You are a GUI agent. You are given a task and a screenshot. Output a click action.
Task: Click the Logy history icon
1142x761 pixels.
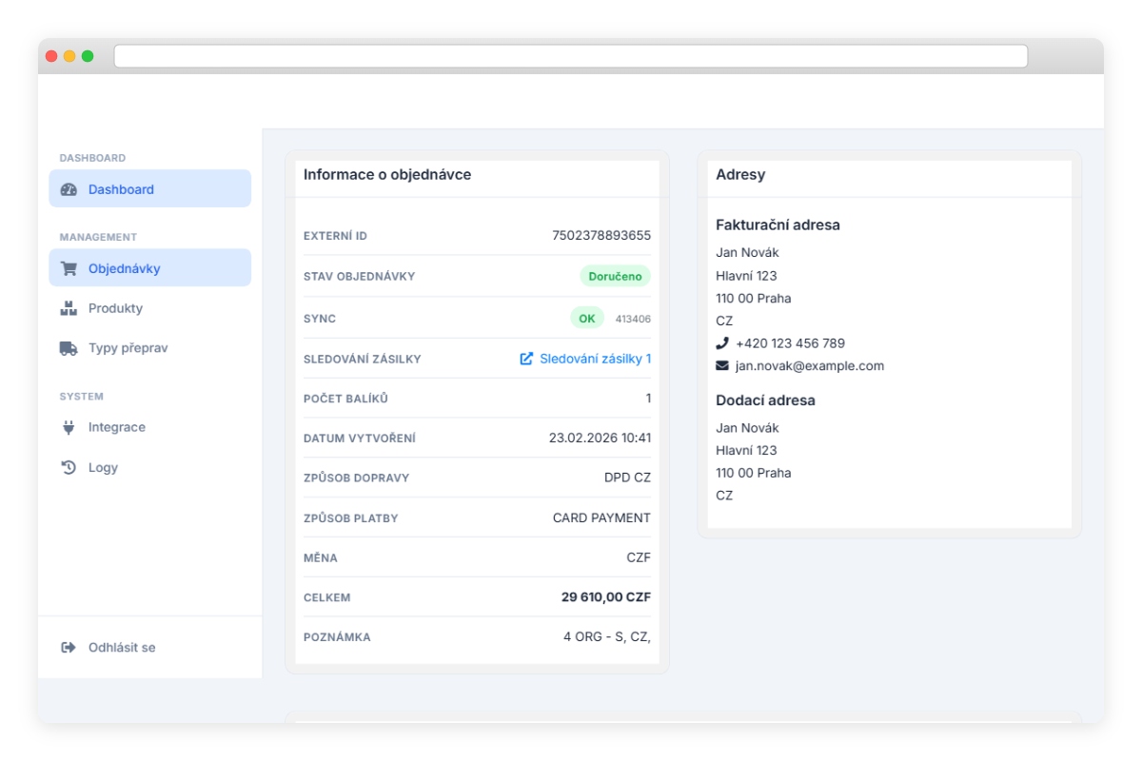click(x=69, y=467)
